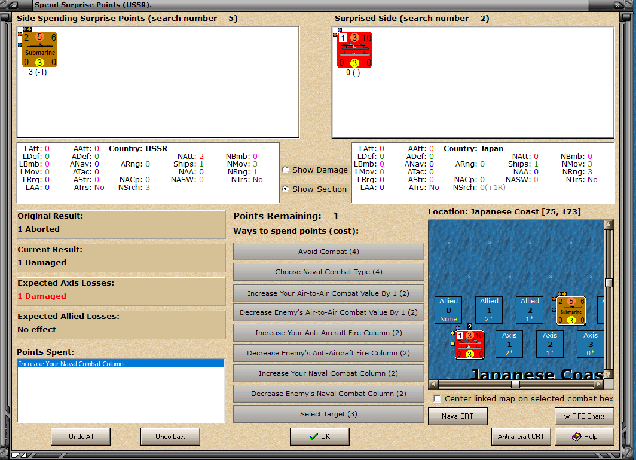Click Choose Naval Combat Type (4)
The height and width of the screenshot is (460, 636).
[x=329, y=272]
